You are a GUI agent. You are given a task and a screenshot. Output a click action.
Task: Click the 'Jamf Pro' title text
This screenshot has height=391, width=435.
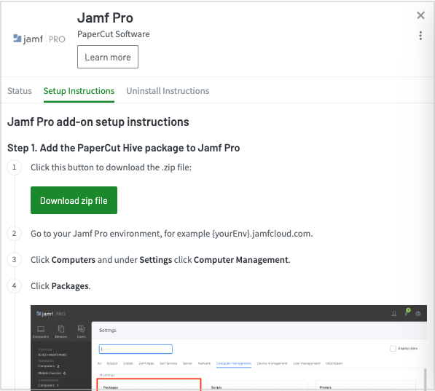click(105, 18)
